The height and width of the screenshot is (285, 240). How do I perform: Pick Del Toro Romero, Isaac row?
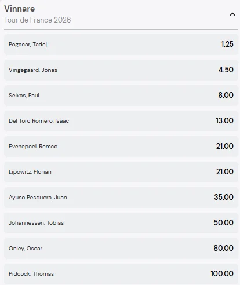(x=121, y=121)
